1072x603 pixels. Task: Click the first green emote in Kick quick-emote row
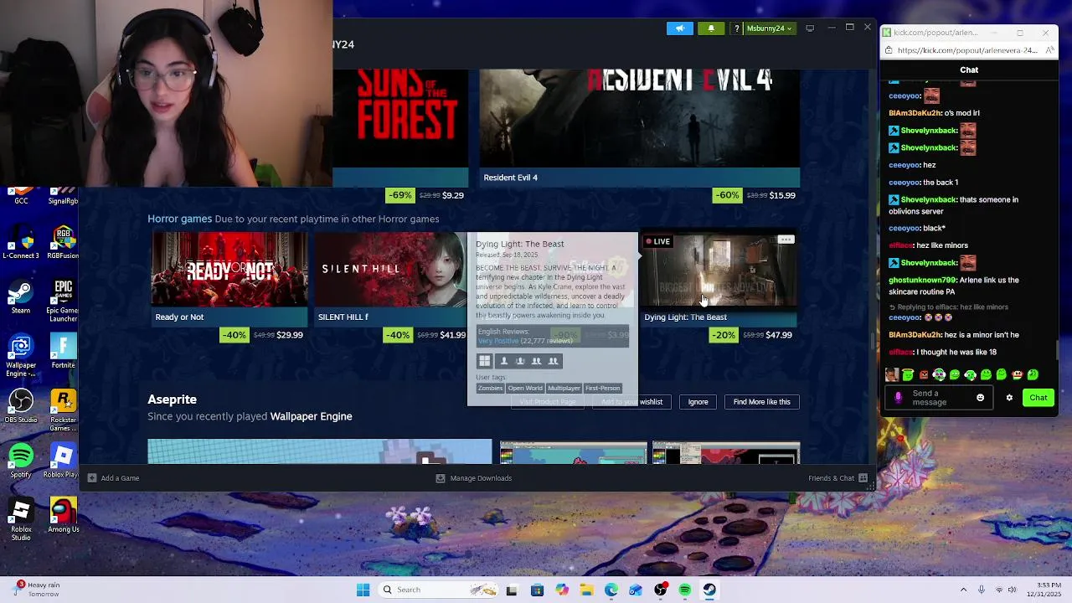click(x=908, y=375)
